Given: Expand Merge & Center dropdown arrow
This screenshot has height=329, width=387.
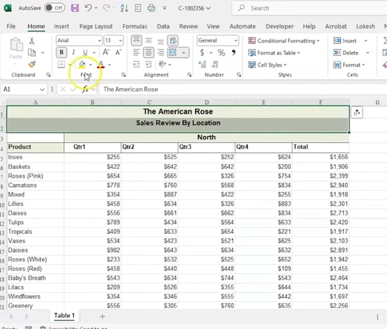Looking at the screenshot, I should point(183,52).
